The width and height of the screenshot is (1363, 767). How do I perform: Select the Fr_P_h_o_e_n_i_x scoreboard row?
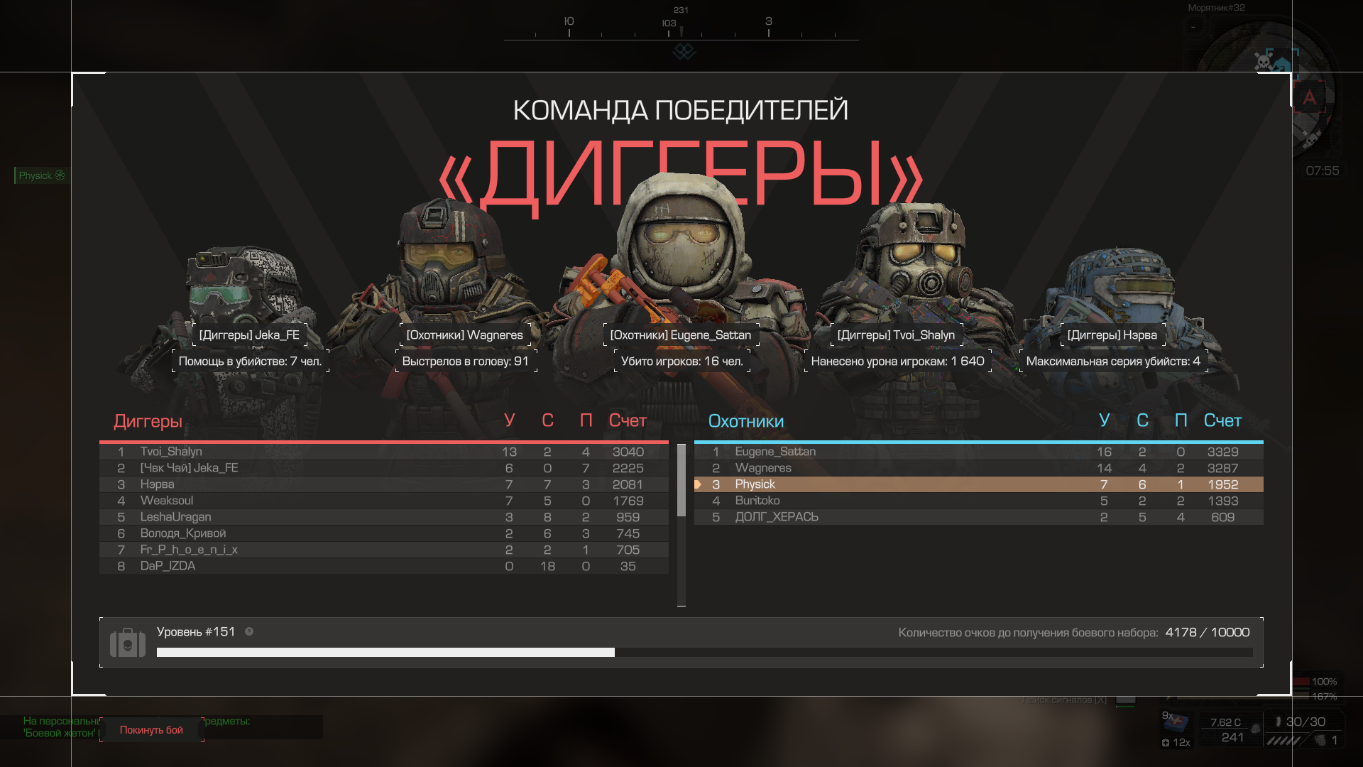pos(384,550)
